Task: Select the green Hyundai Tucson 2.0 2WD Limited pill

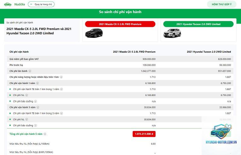Action: tap(198, 24)
